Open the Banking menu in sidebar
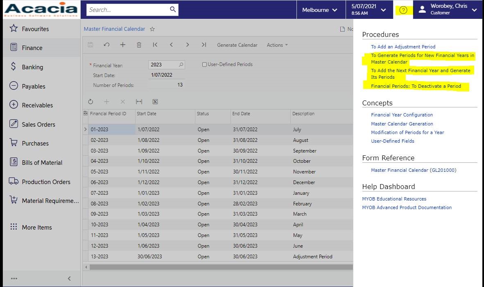 32,67
